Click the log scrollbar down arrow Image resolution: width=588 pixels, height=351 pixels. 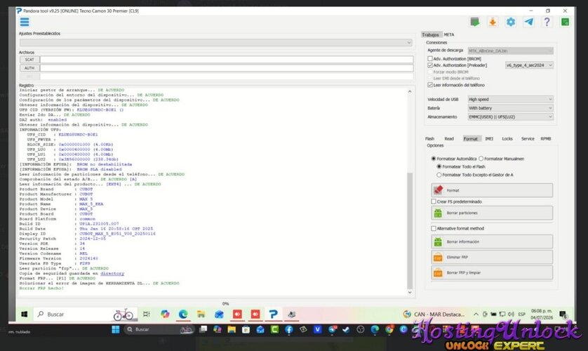tap(410, 292)
